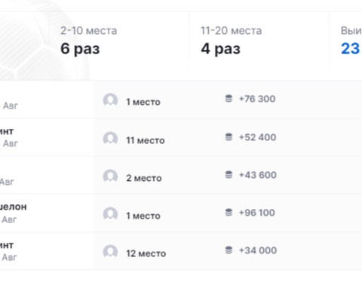This screenshot has width=362, height=282.
Task: Click the avatar icon next to 11 место
Action: point(110,139)
